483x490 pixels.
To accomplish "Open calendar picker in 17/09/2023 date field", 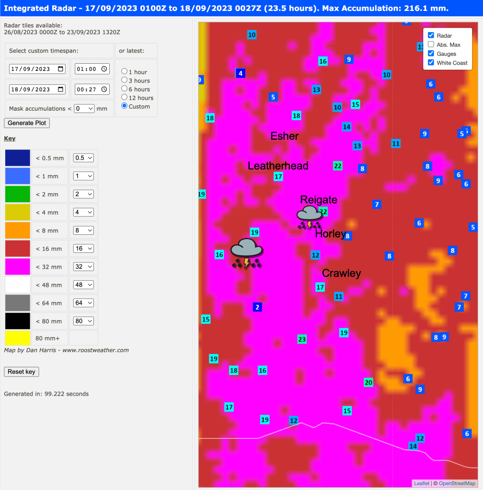I will pyautogui.click(x=61, y=69).
